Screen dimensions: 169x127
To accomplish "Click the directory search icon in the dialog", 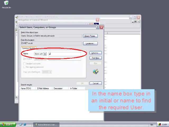I will pyautogui.click(x=96, y=72).
